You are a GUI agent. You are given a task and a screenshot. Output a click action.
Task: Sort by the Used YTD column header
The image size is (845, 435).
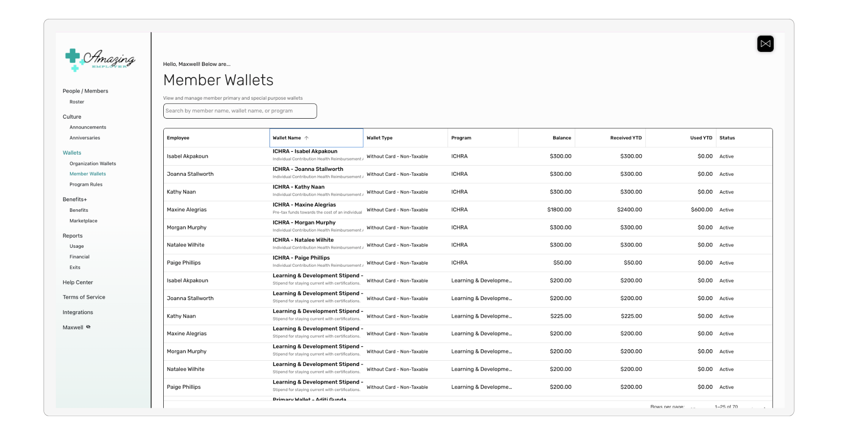tap(701, 138)
